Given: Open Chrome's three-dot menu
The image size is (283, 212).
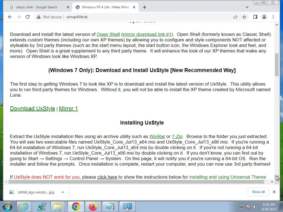Looking at the screenshot, I should pos(273,17).
